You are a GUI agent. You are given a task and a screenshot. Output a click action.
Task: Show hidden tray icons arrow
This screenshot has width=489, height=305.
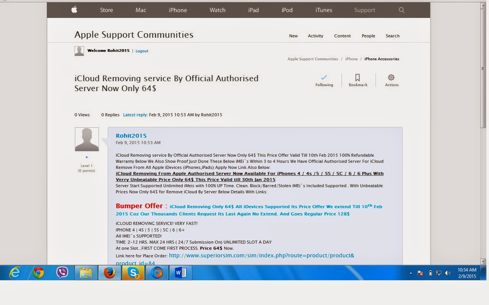(x=411, y=273)
